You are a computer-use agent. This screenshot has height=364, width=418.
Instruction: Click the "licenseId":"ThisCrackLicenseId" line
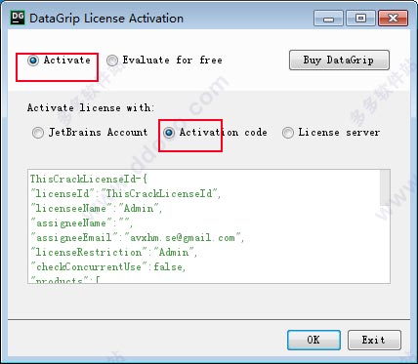pyautogui.click(x=126, y=193)
